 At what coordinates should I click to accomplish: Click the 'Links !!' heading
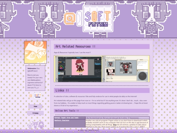click(x=102, y=91)
